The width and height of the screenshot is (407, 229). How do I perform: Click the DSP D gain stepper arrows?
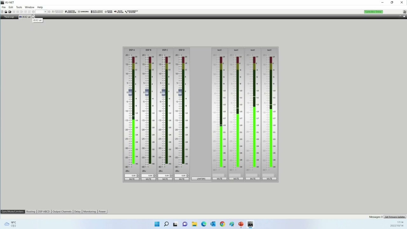point(187,176)
